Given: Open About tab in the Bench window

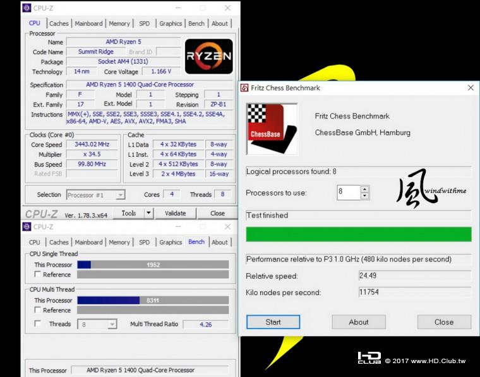Looking at the screenshot, I should [220, 242].
